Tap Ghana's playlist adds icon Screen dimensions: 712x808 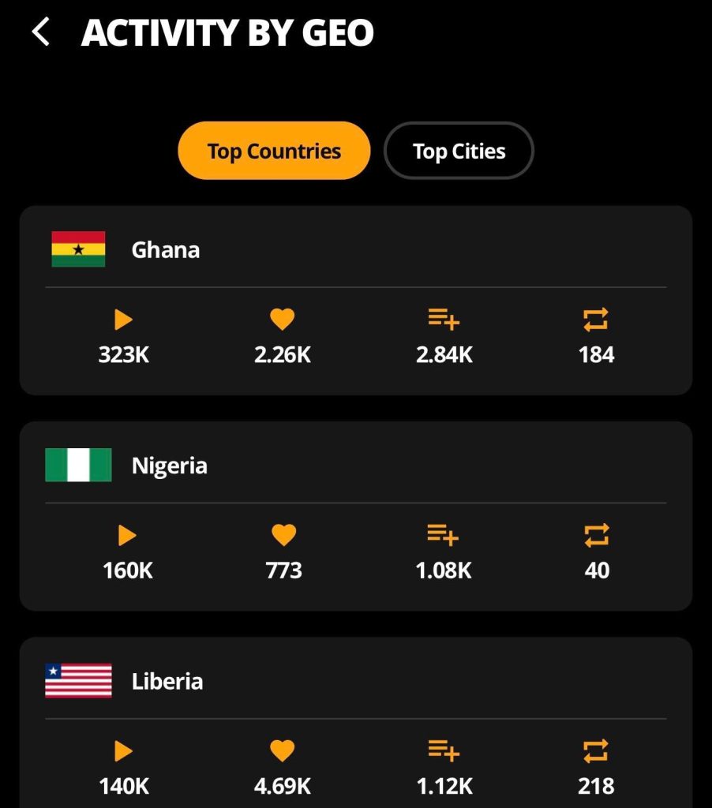(444, 320)
